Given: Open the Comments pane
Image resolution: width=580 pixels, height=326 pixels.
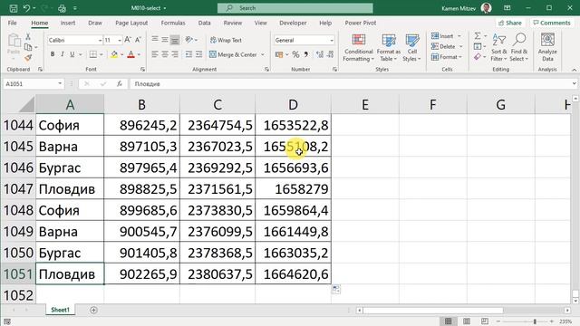Looking at the screenshot, I should click(x=552, y=23).
